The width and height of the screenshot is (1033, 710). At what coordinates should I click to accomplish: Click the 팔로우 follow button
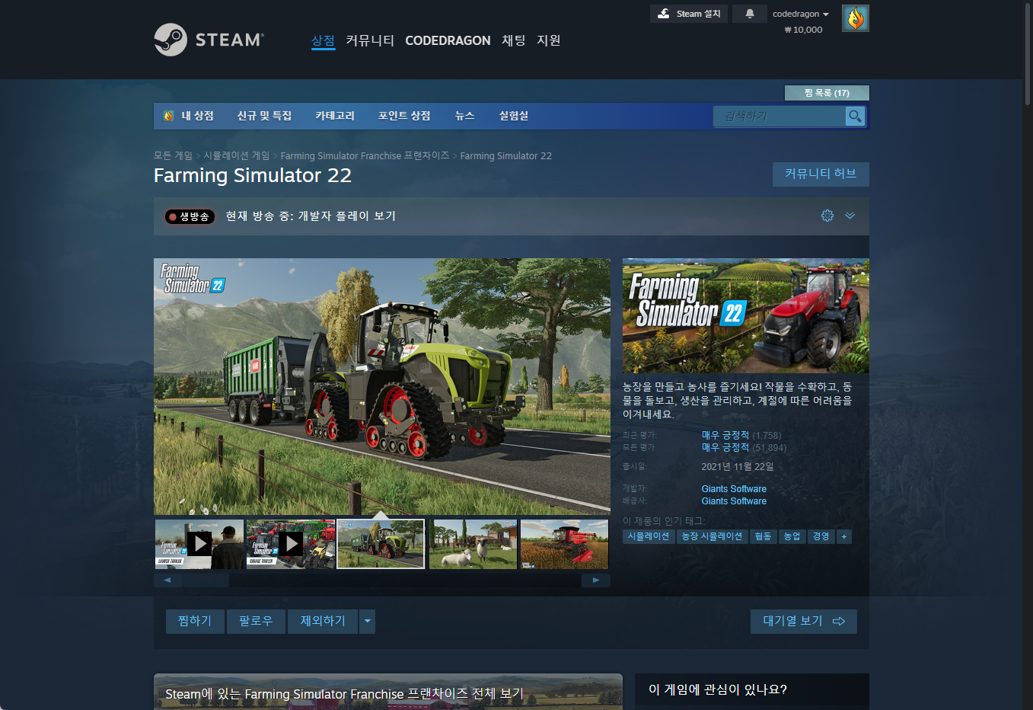pyautogui.click(x=256, y=622)
